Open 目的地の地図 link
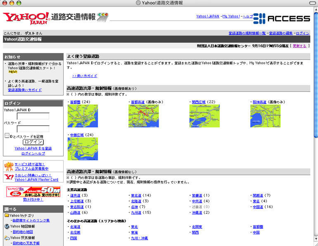The height and width of the screenshot is (246, 318). pyautogui.click(x=23, y=232)
